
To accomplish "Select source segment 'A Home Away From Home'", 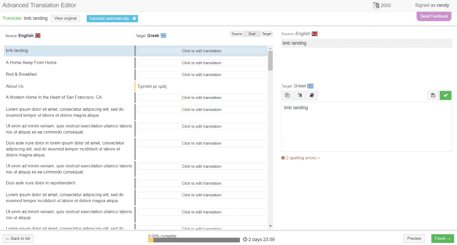I will click(31, 63).
